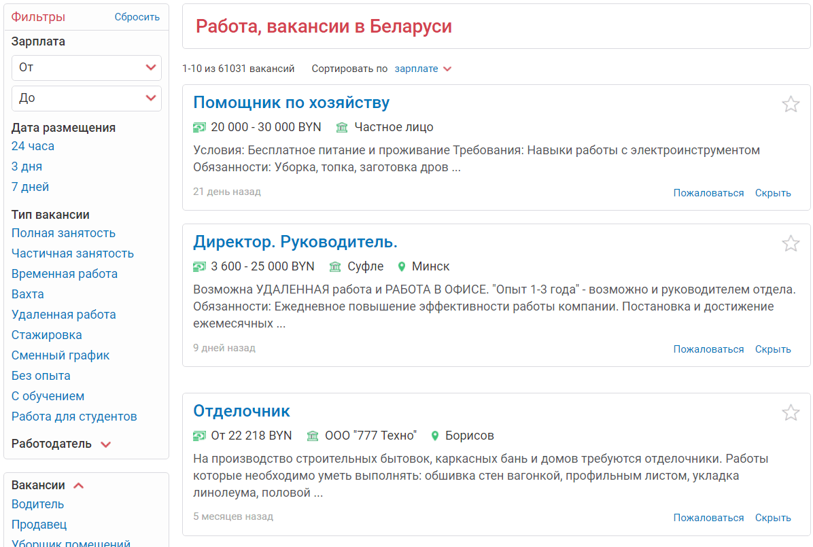Click the company icon beside ООО "777 Техно"
Image resolution: width=813 pixels, height=547 pixels.
pos(313,436)
